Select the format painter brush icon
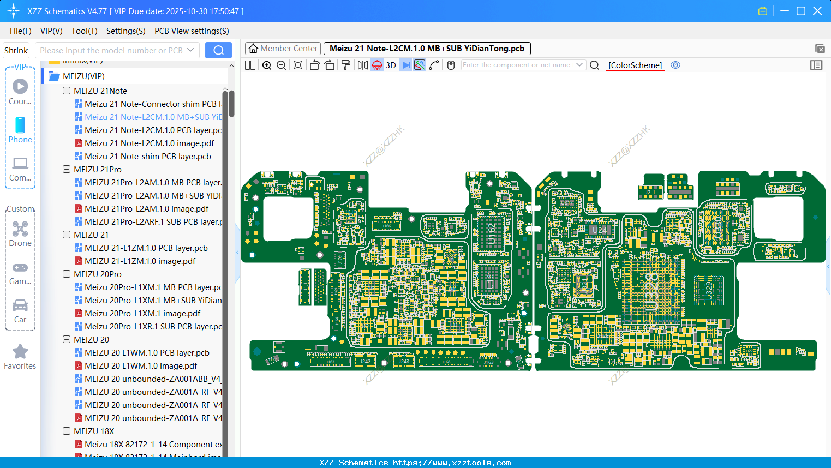 click(x=346, y=65)
